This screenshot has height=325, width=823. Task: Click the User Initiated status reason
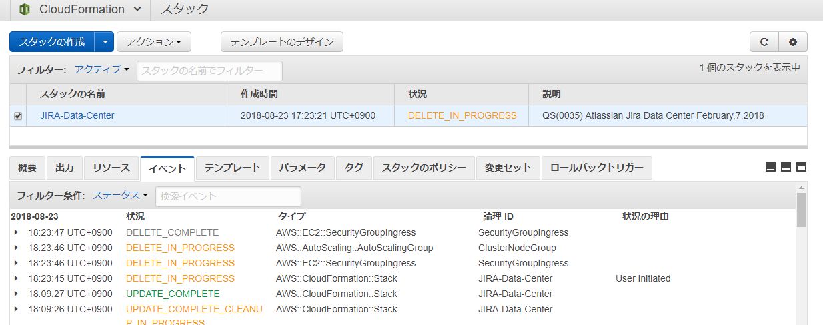click(643, 278)
